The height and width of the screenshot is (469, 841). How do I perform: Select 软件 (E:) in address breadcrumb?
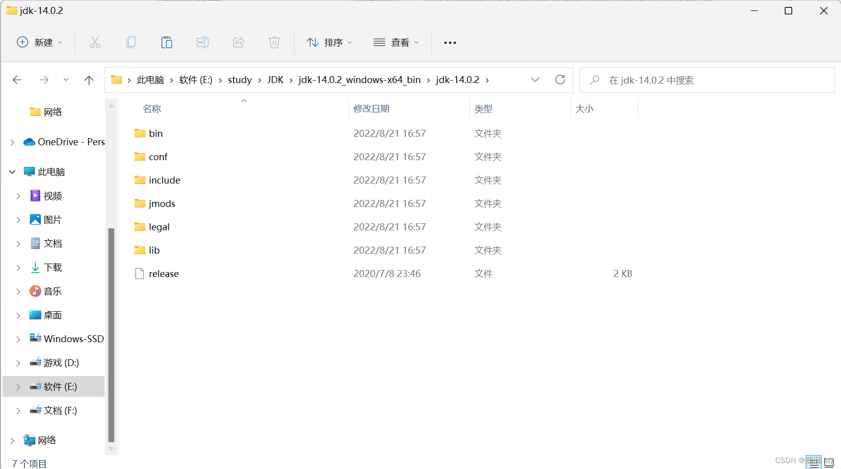(x=196, y=80)
